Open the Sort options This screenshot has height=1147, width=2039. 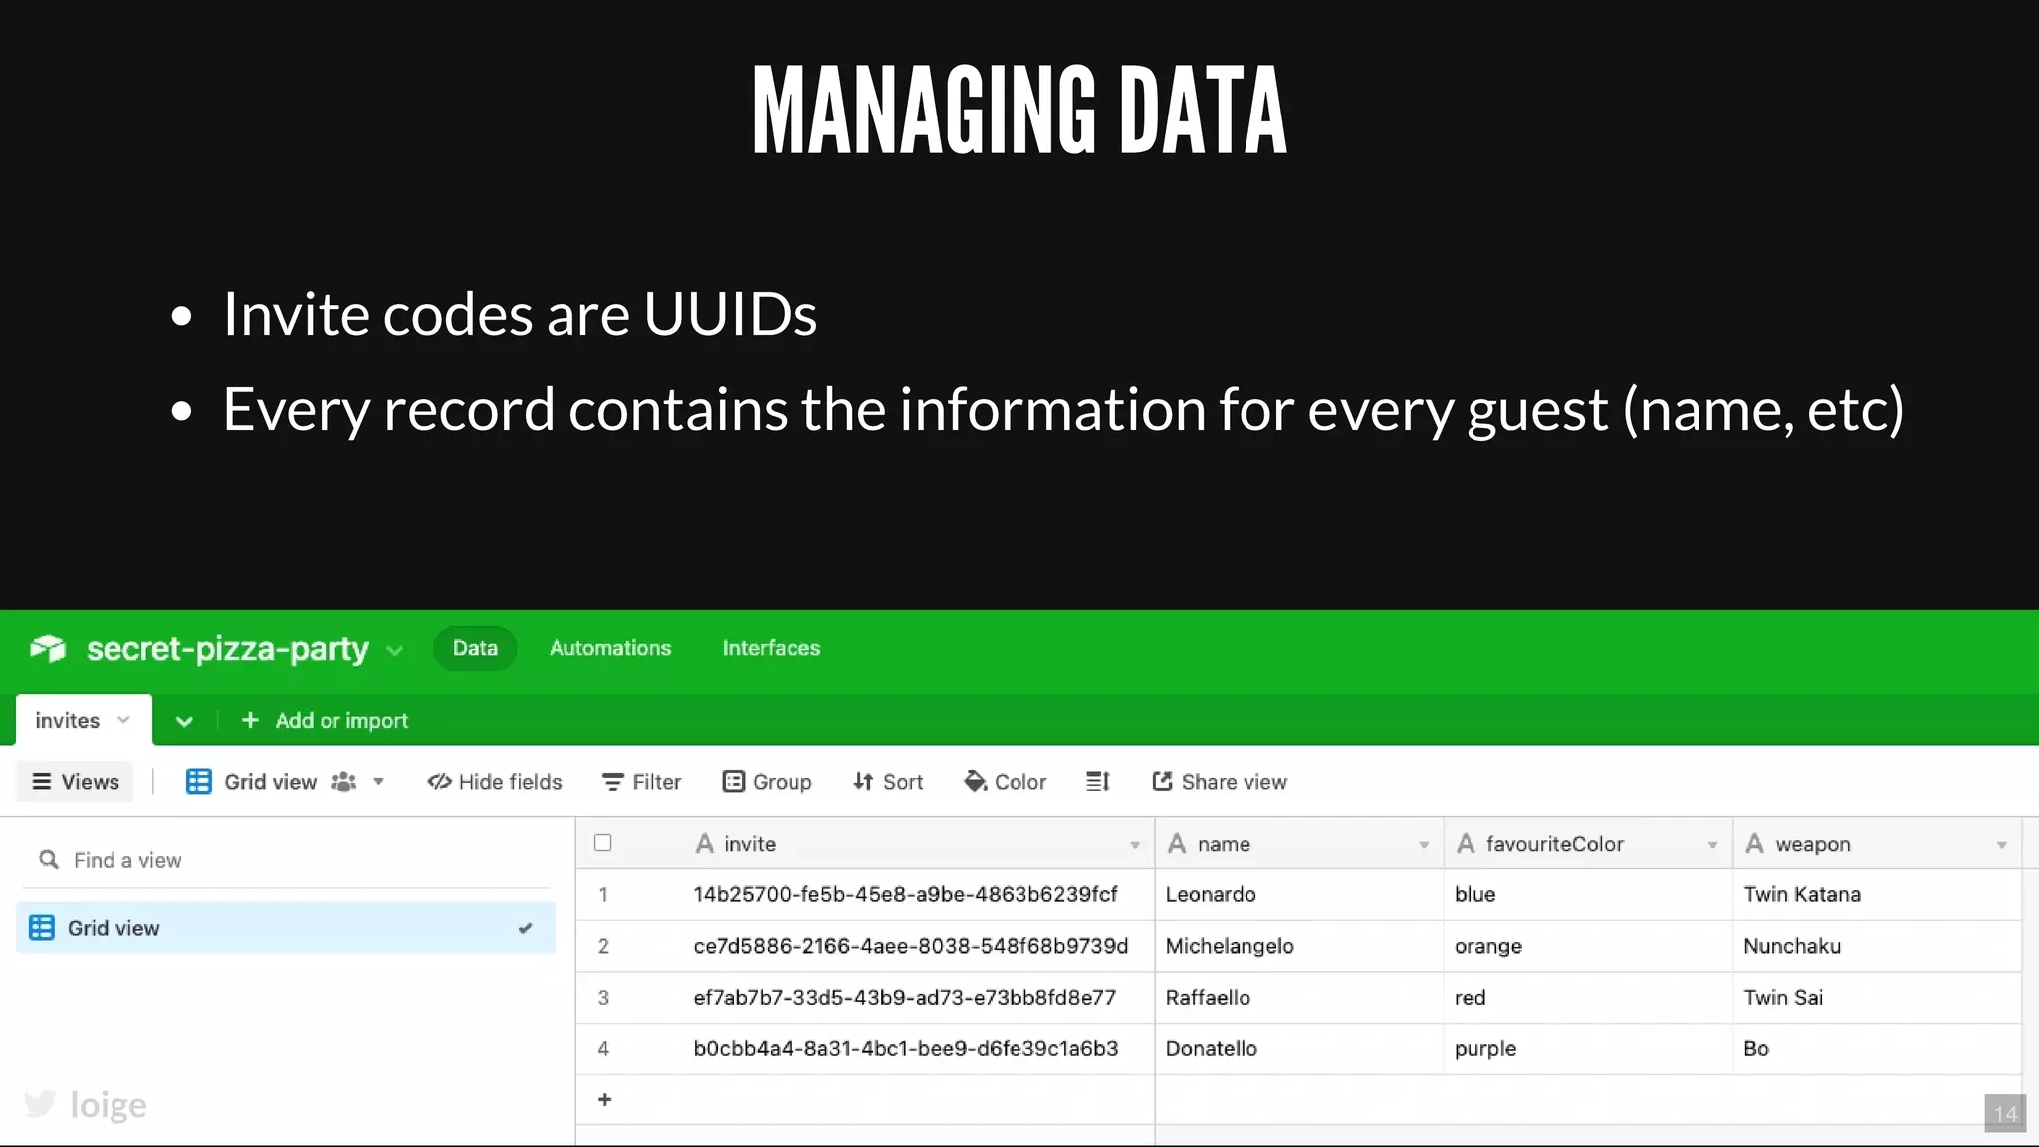click(x=888, y=782)
